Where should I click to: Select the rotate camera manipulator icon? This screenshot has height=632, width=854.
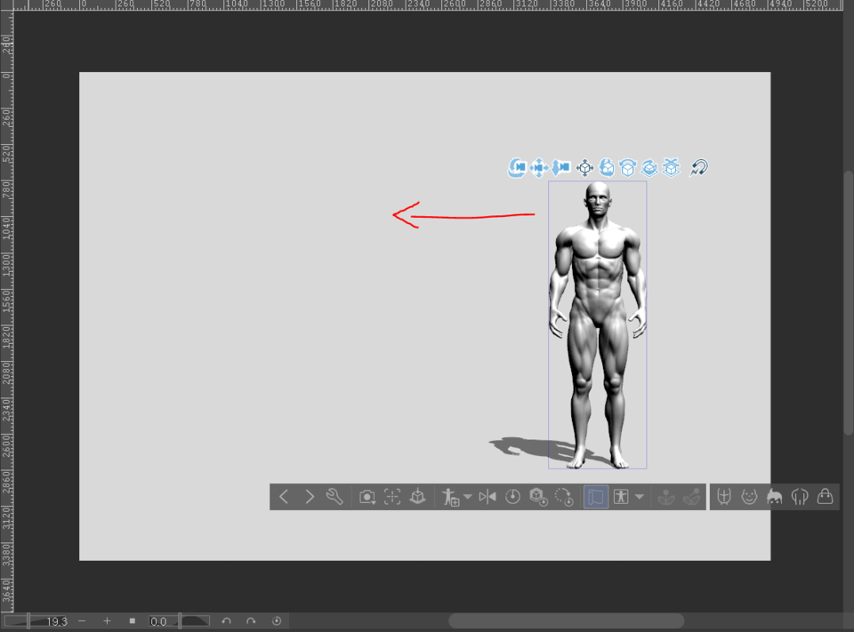[516, 167]
